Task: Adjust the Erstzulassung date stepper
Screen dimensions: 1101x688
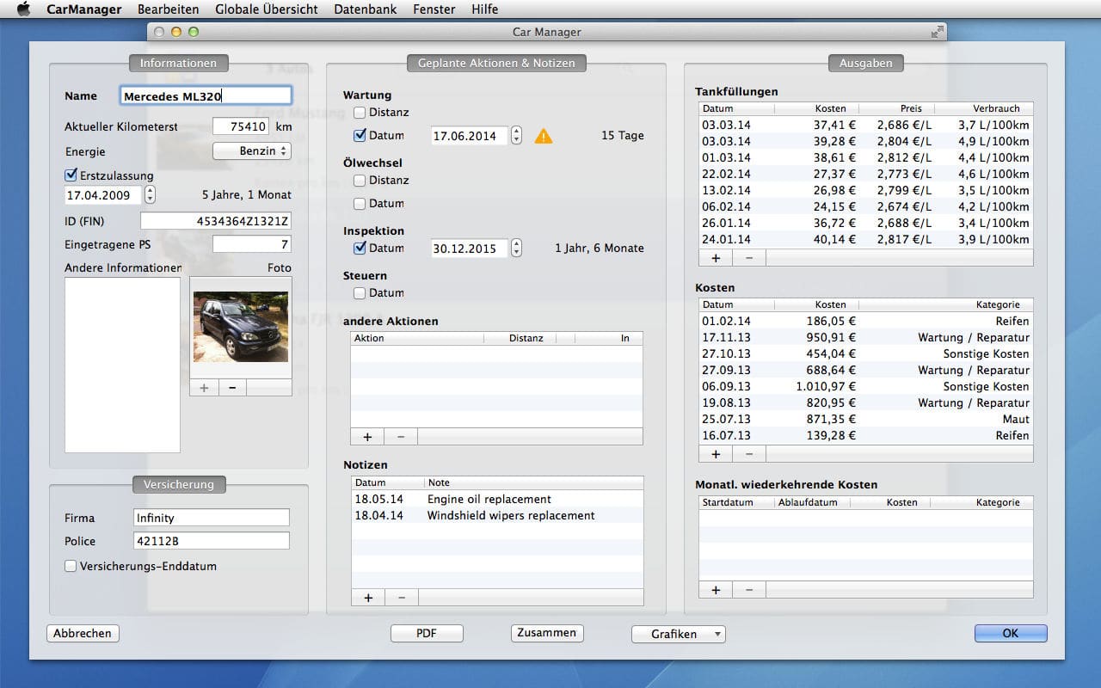Action: click(151, 195)
